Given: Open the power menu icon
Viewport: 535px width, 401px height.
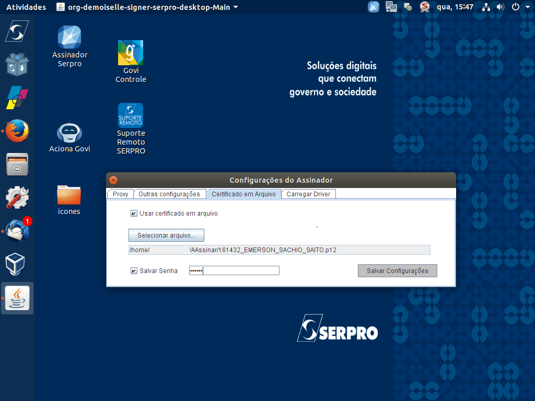Looking at the screenshot, I should [516, 7].
